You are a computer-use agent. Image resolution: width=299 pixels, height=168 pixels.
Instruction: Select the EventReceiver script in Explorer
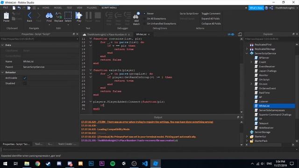267,66
